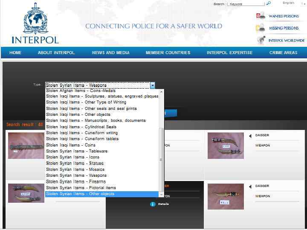The width and height of the screenshot is (307, 230).
Task: Select highlighted Stolen Syrian Items - Other objects
Action: point(102,194)
